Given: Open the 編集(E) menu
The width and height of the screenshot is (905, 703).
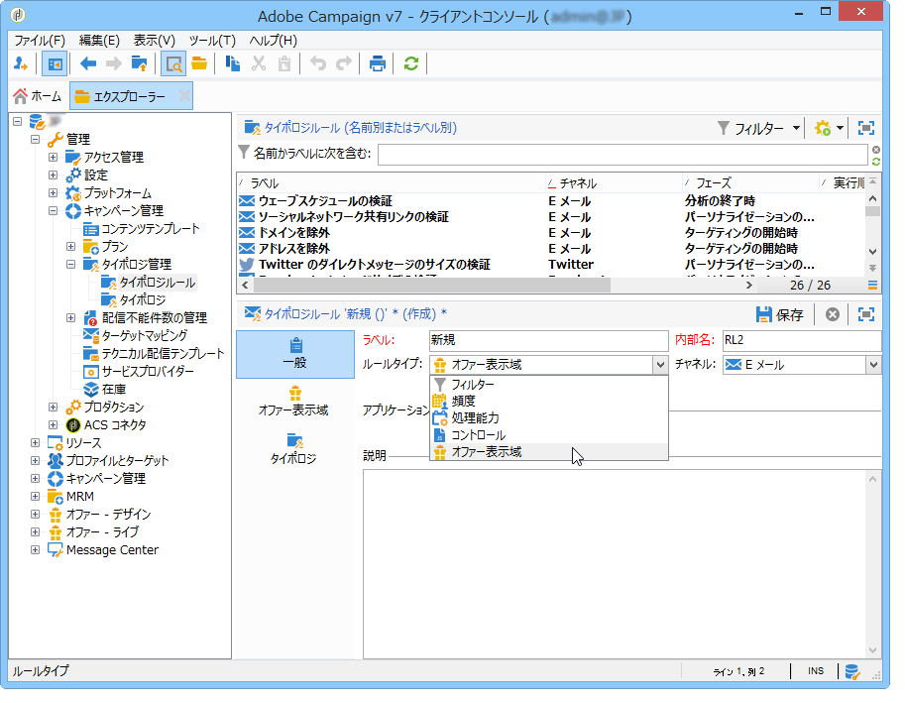Looking at the screenshot, I should (x=99, y=41).
